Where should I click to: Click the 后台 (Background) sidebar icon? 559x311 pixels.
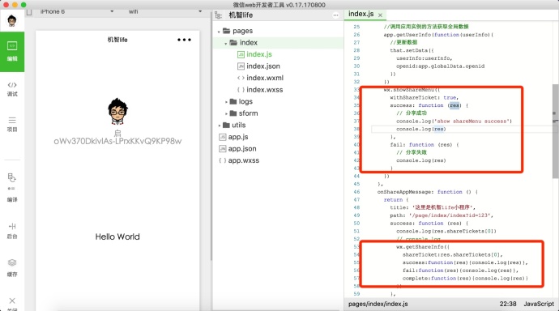point(12,231)
